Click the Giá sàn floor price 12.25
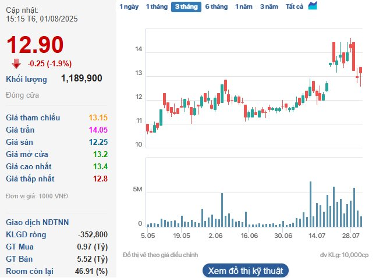 [x=98, y=142]
